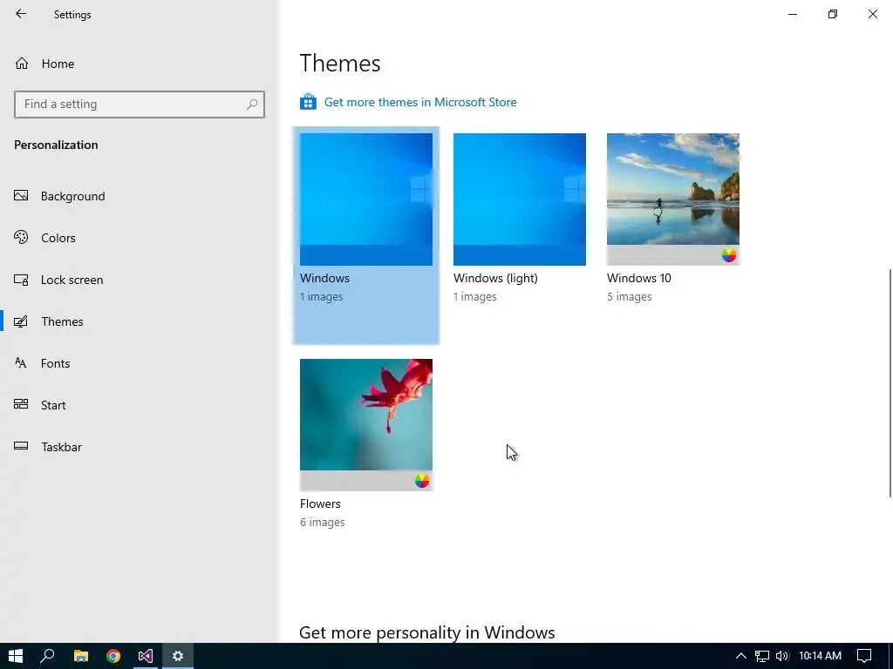The image size is (893, 669).
Task: Click the Start tiles icon
Action: click(x=21, y=404)
